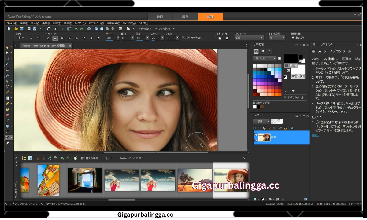Open the ファイル(F) menu
The height and width of the screenshot is (220, 367).
[x=12, y=23]
